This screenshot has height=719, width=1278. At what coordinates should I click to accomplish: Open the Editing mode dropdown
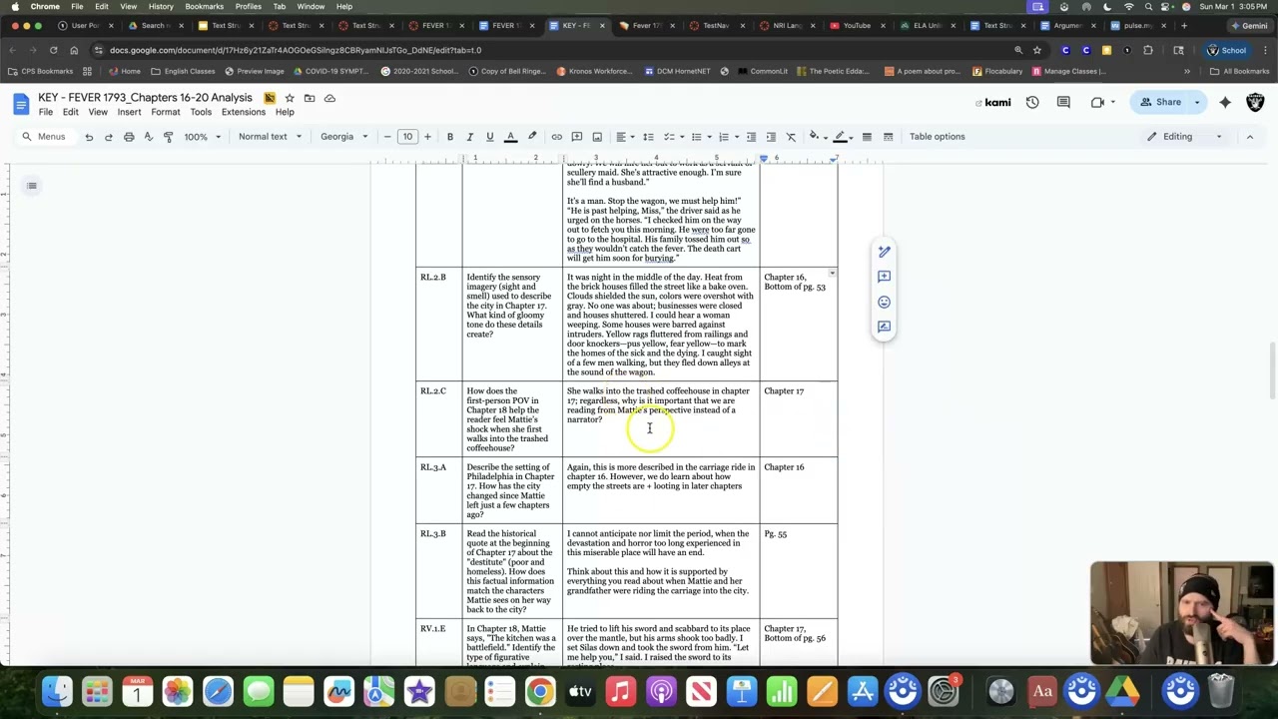(1184, 137)
